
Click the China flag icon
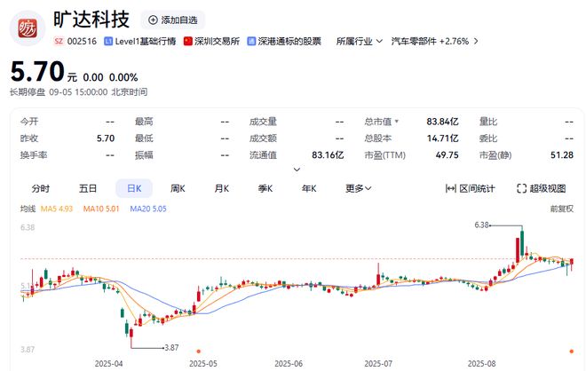(187, 41)
